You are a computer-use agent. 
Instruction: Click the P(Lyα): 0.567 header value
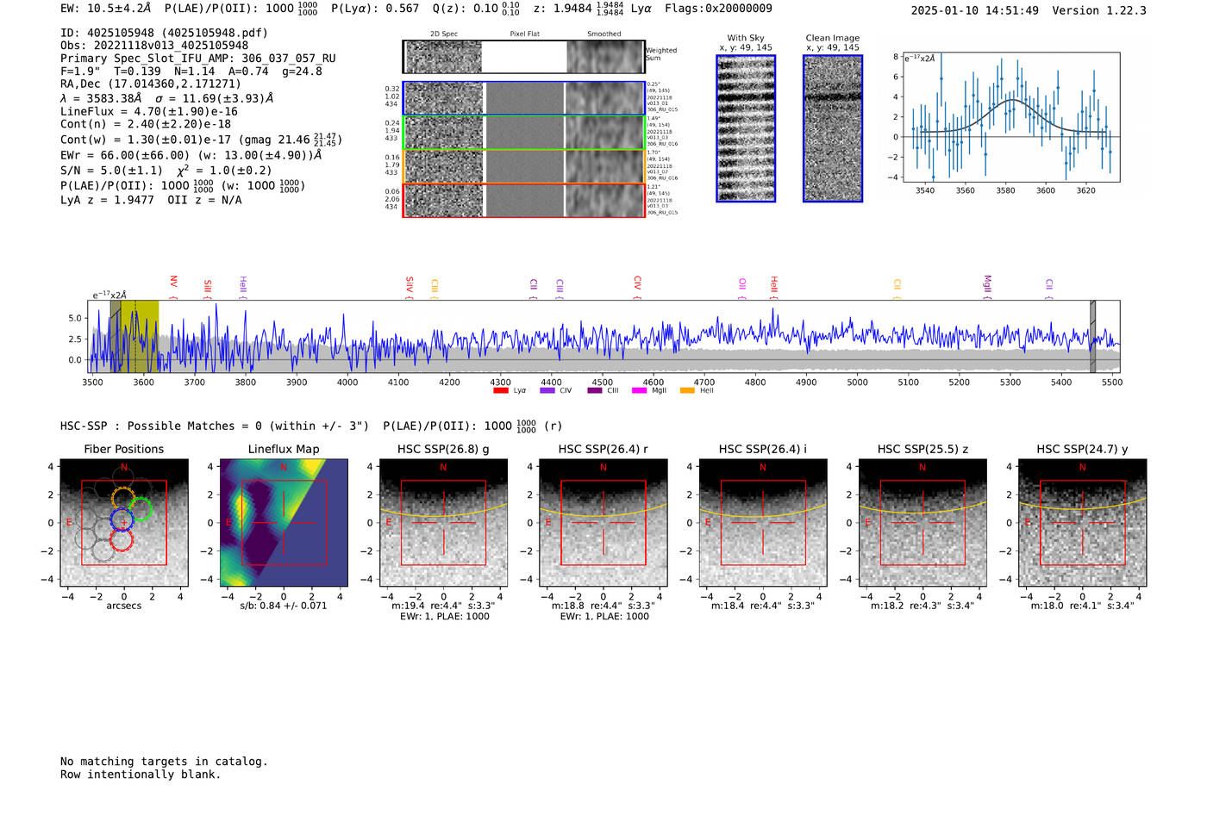point(375,8)
